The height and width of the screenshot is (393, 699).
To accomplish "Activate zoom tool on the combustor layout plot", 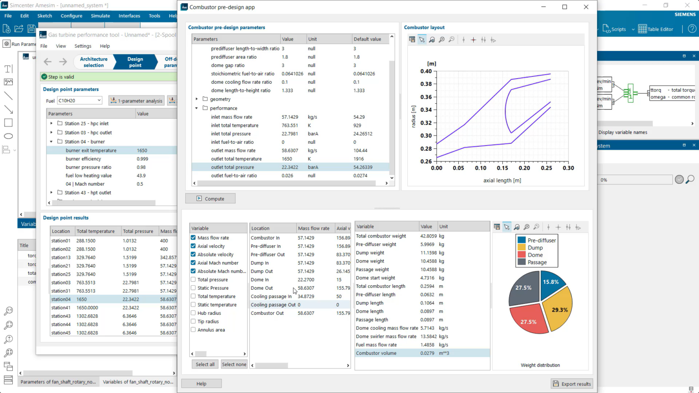I will [431, 40].
